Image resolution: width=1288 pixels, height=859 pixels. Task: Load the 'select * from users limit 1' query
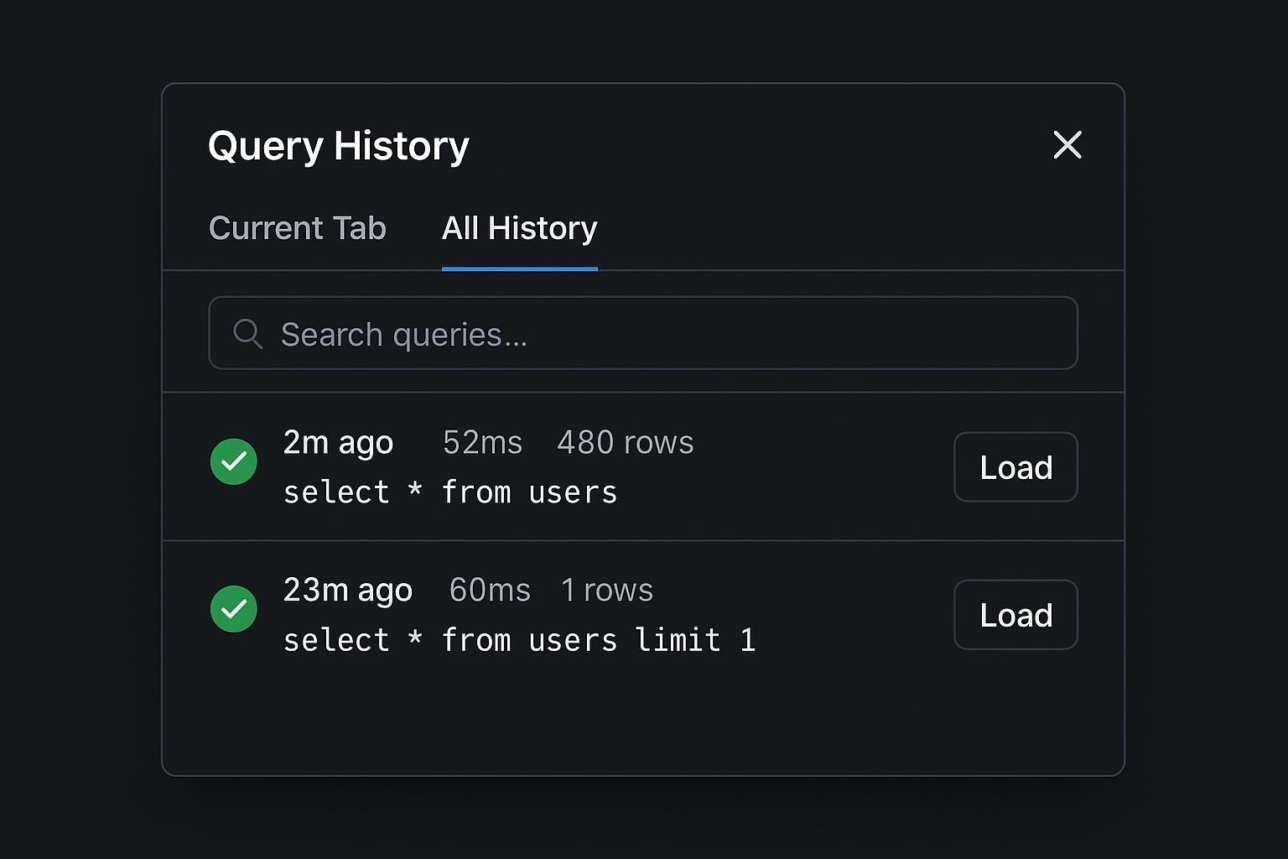pyautogui.click(x=1015, y=615)
